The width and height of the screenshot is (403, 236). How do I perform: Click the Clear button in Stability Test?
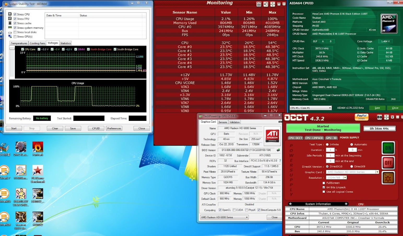click(x=55, y=128)
